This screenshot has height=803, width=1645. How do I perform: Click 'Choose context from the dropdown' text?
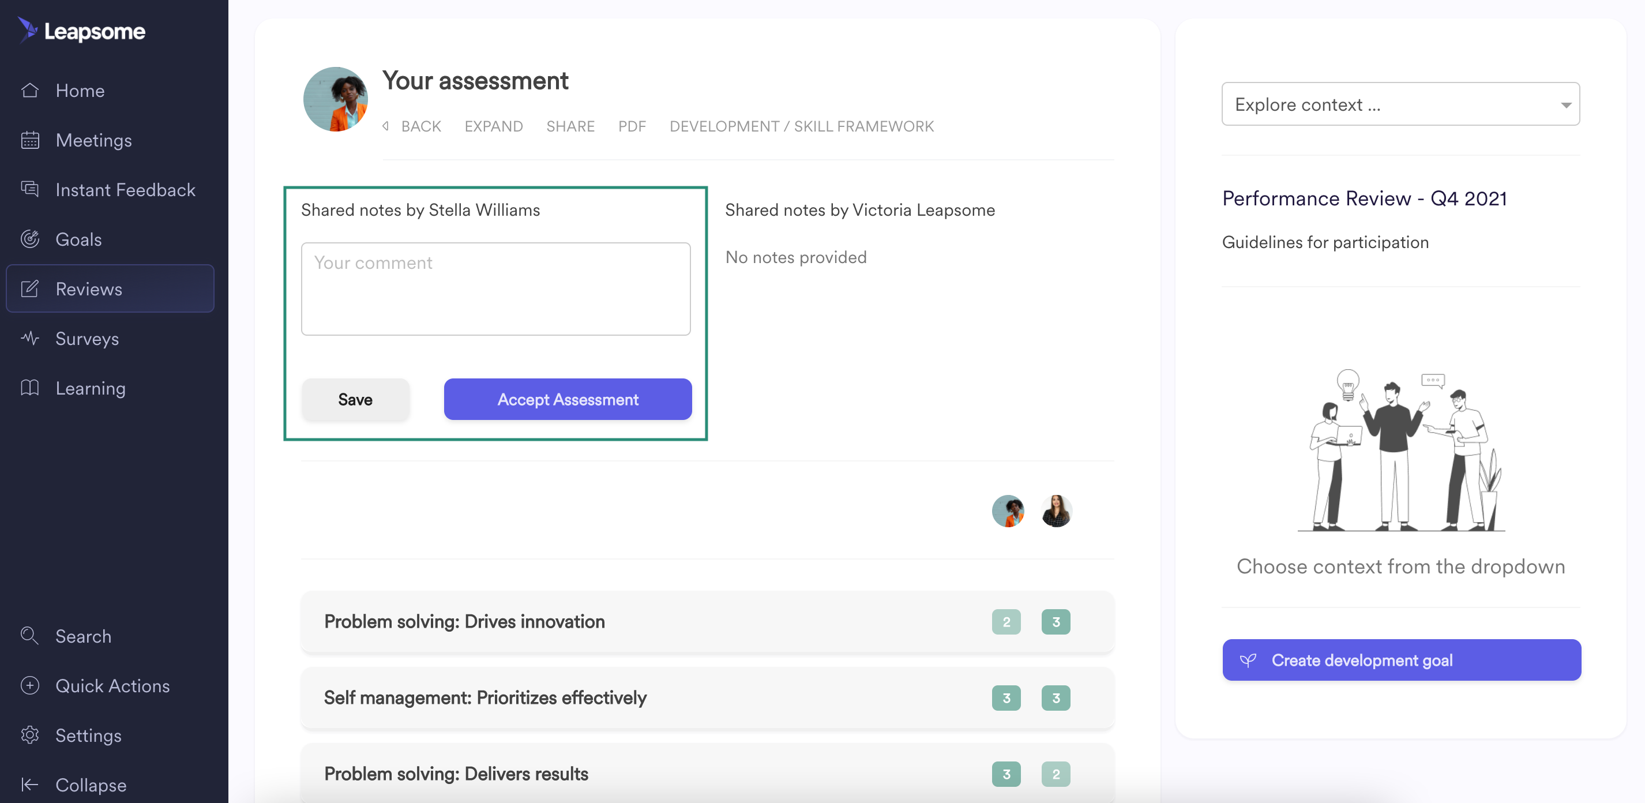[x=1400, y=566]
